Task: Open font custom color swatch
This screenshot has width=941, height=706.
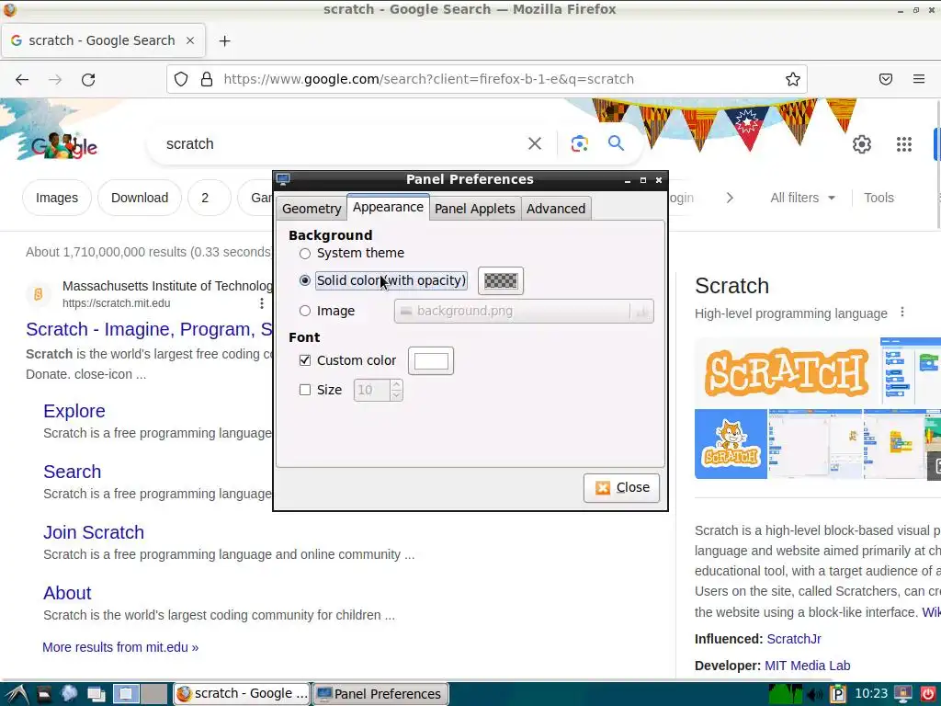Action: 431,360
